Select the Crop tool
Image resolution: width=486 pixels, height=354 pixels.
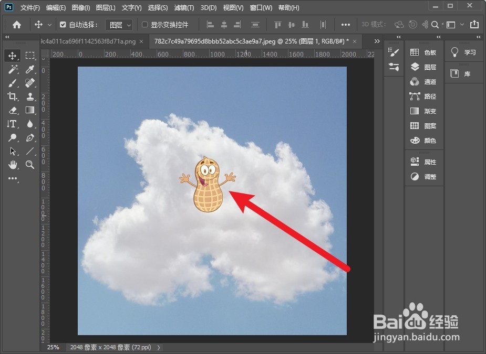pos(13,96)
